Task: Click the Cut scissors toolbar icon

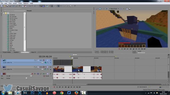Action: [x=20, y=6]
